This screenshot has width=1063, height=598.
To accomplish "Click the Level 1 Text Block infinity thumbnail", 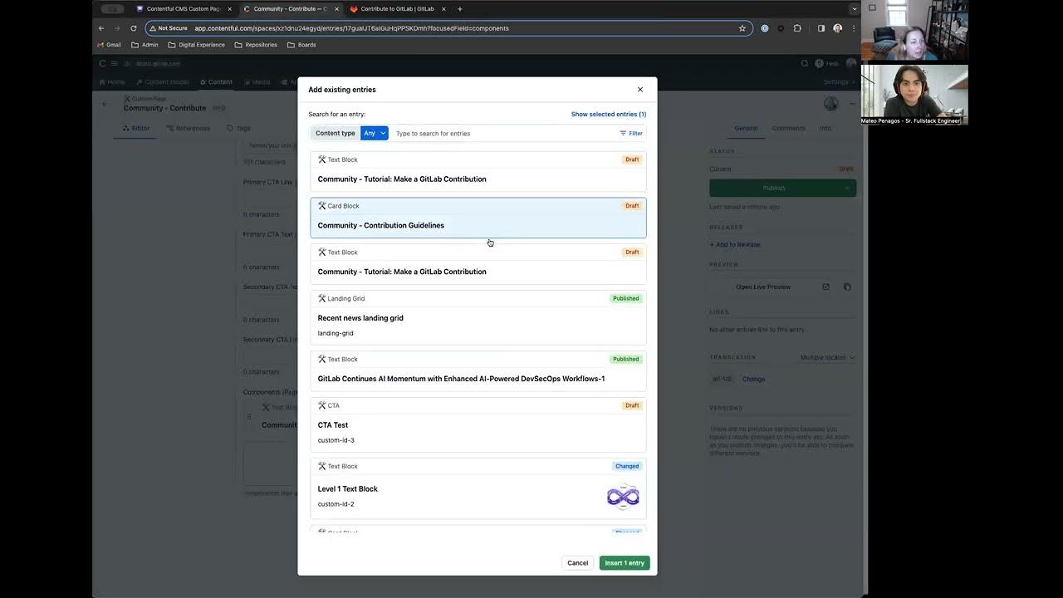I will point(623,497).
